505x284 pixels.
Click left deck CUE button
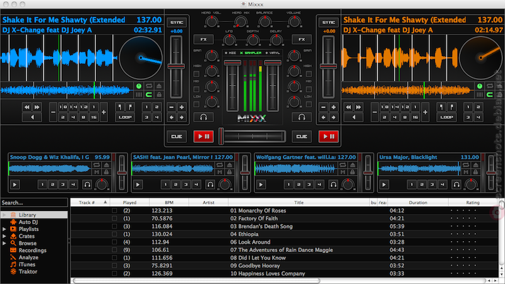point(177,136)
